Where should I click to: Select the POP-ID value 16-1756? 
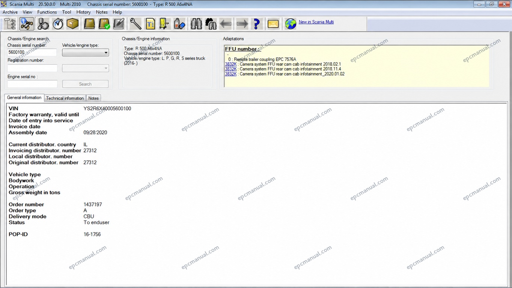[92, 234]
